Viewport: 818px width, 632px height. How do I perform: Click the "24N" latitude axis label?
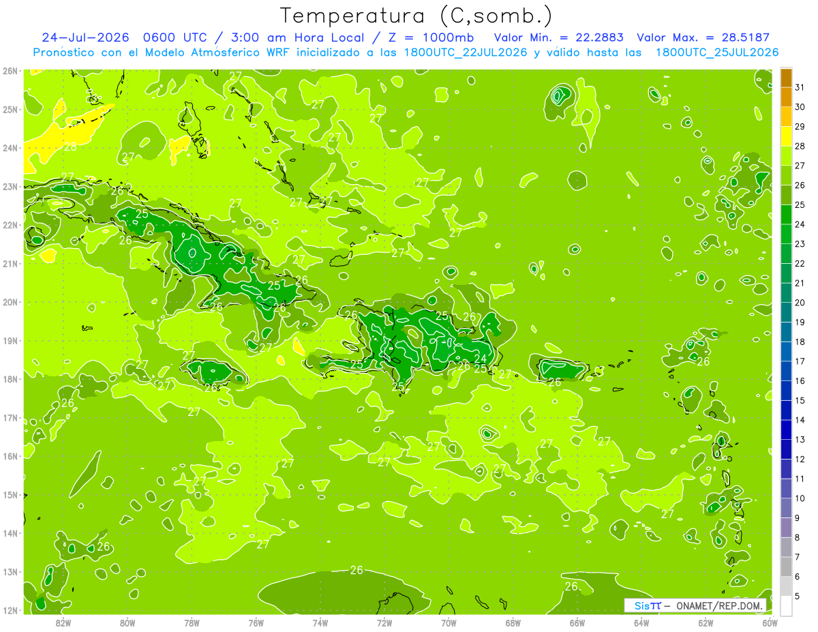point(10,148)
